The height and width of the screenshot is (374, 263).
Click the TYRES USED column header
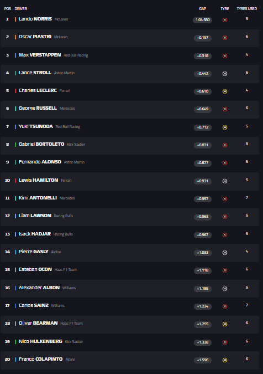[247, 8]
